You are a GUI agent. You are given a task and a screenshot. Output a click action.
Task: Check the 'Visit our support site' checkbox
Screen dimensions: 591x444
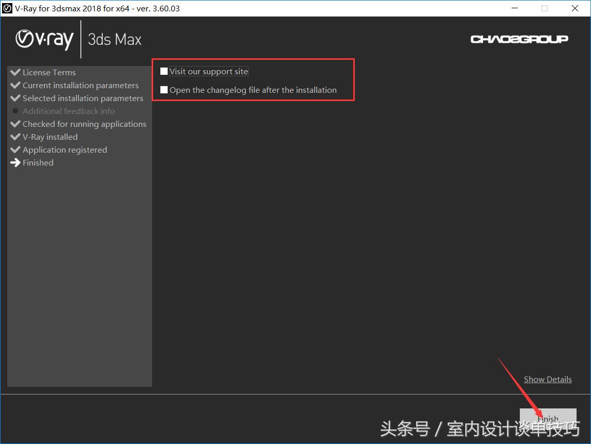pos(164,71)
